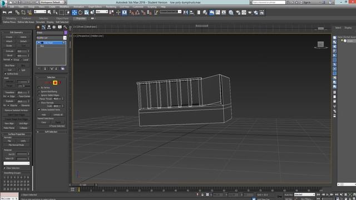The width and height of the screenshot is (356, 200).
Task: Click the Flip Normal Mode button
Action: point(16,145)
